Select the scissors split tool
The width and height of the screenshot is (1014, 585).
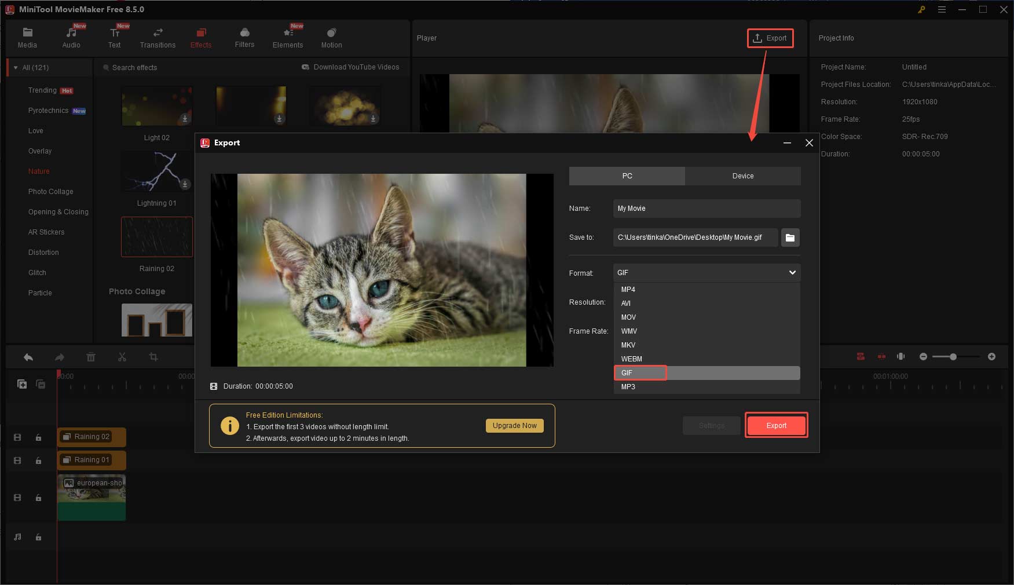[122, 357]
